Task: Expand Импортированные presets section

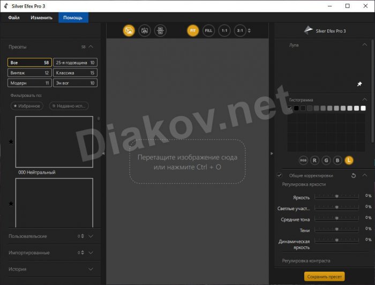Action: pyautogui.click(x=91, y=252)
